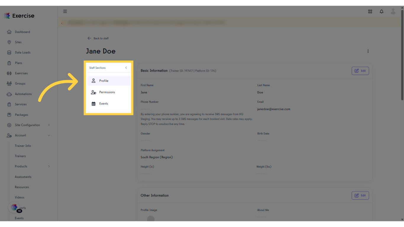Click the user avatar icon
Image resolution: width=404 pixels, height=227 pixels.
393,12
